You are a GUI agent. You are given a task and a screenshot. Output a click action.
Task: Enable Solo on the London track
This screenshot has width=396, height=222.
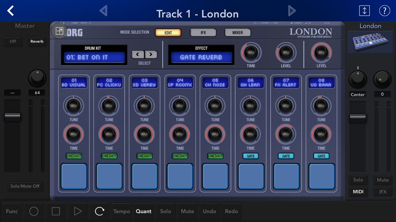click(x=358, y=180)
